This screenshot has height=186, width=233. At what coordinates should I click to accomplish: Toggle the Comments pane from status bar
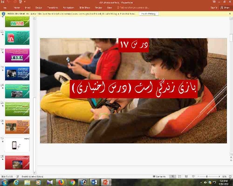point(159,177)
